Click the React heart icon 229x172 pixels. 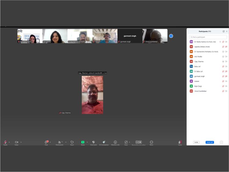(x=72, y=142)
